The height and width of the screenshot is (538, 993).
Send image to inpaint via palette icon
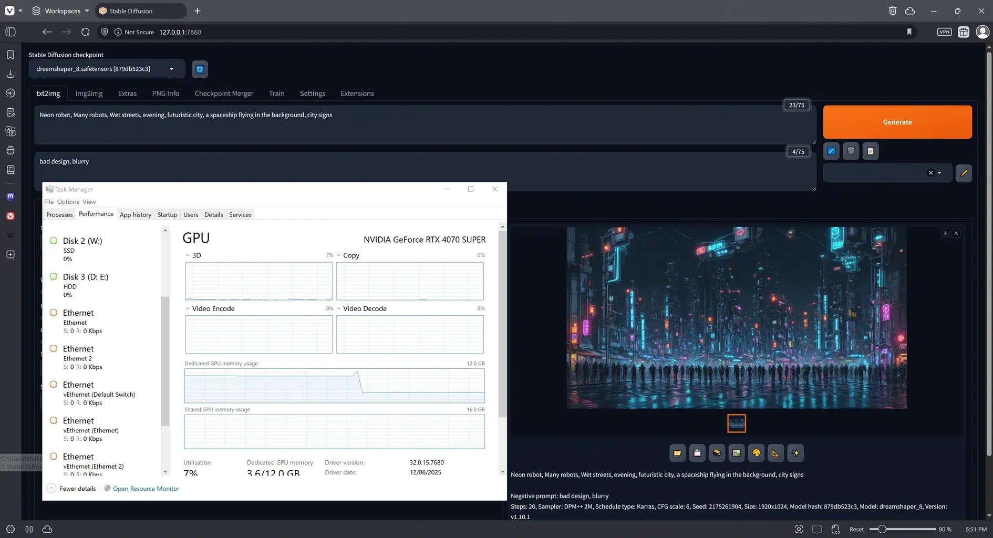[x=756, y=453]
